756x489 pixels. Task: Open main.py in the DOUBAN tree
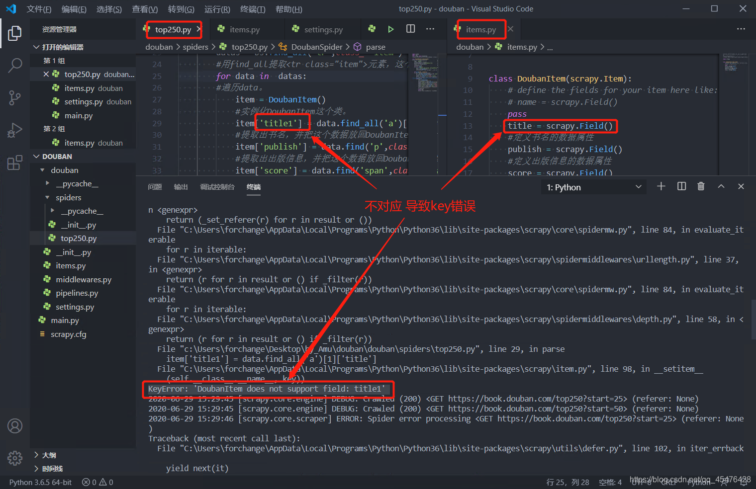83,320
